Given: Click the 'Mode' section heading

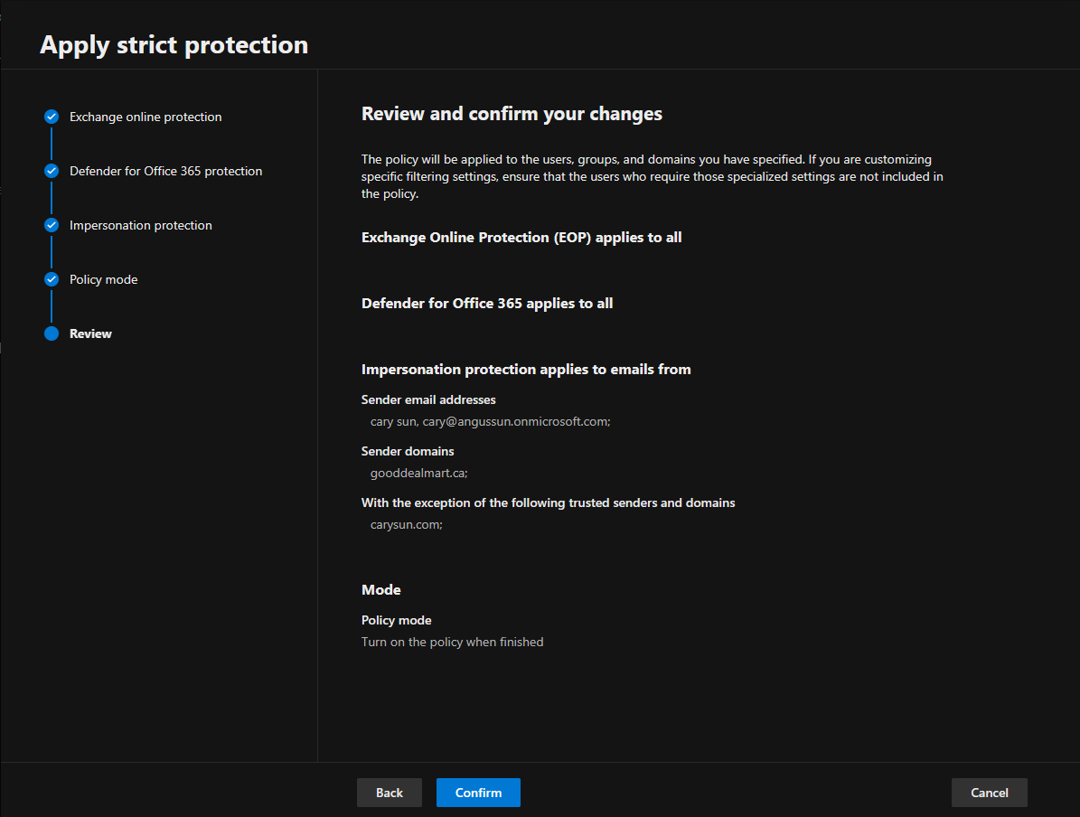Looking at the screenshot, I should [380, 589].
